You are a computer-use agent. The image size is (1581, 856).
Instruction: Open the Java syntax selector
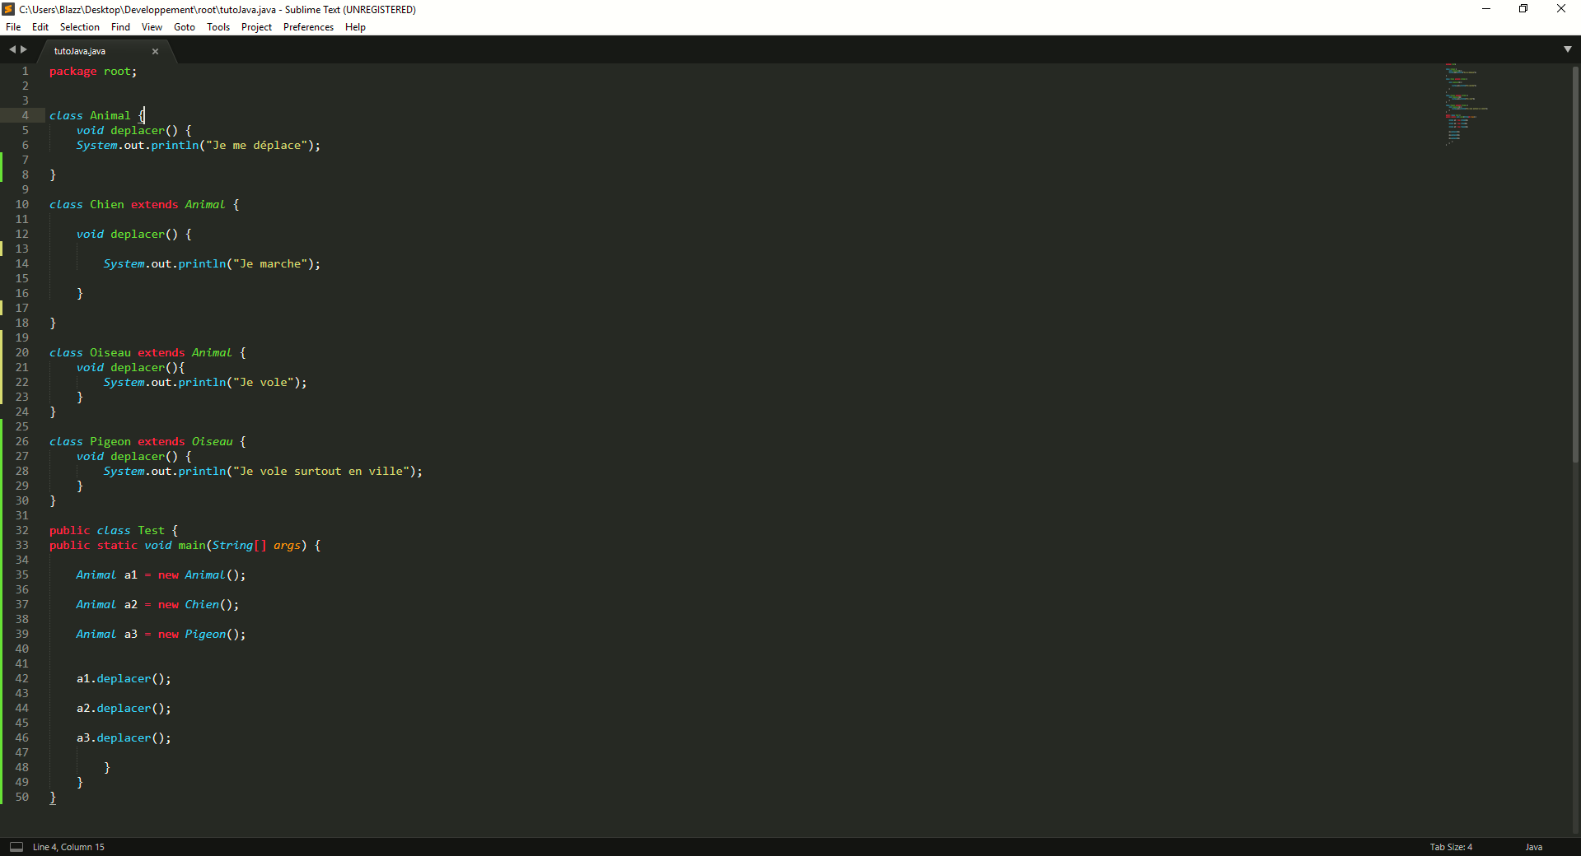[1533, 847]
